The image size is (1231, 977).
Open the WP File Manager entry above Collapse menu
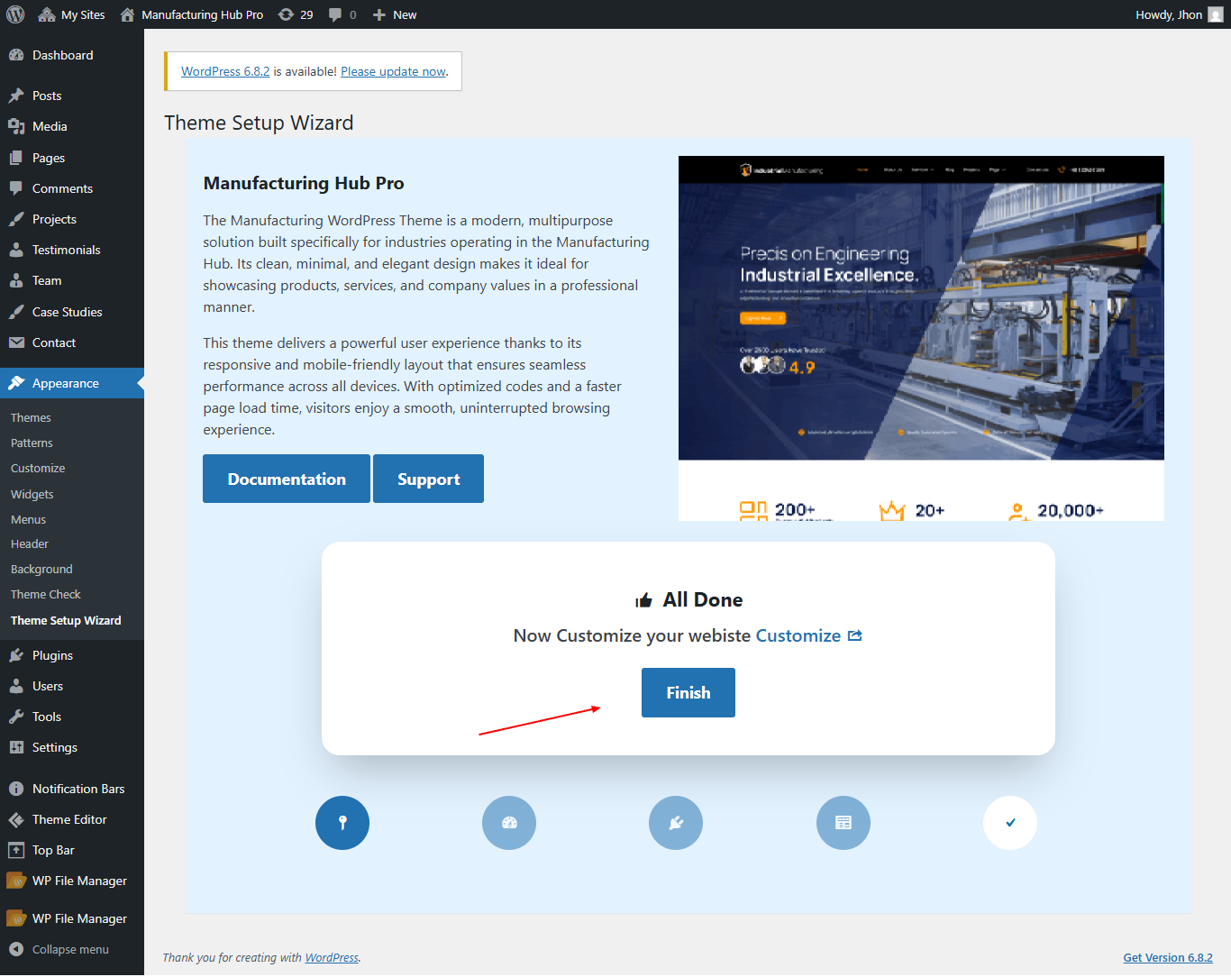72,918
